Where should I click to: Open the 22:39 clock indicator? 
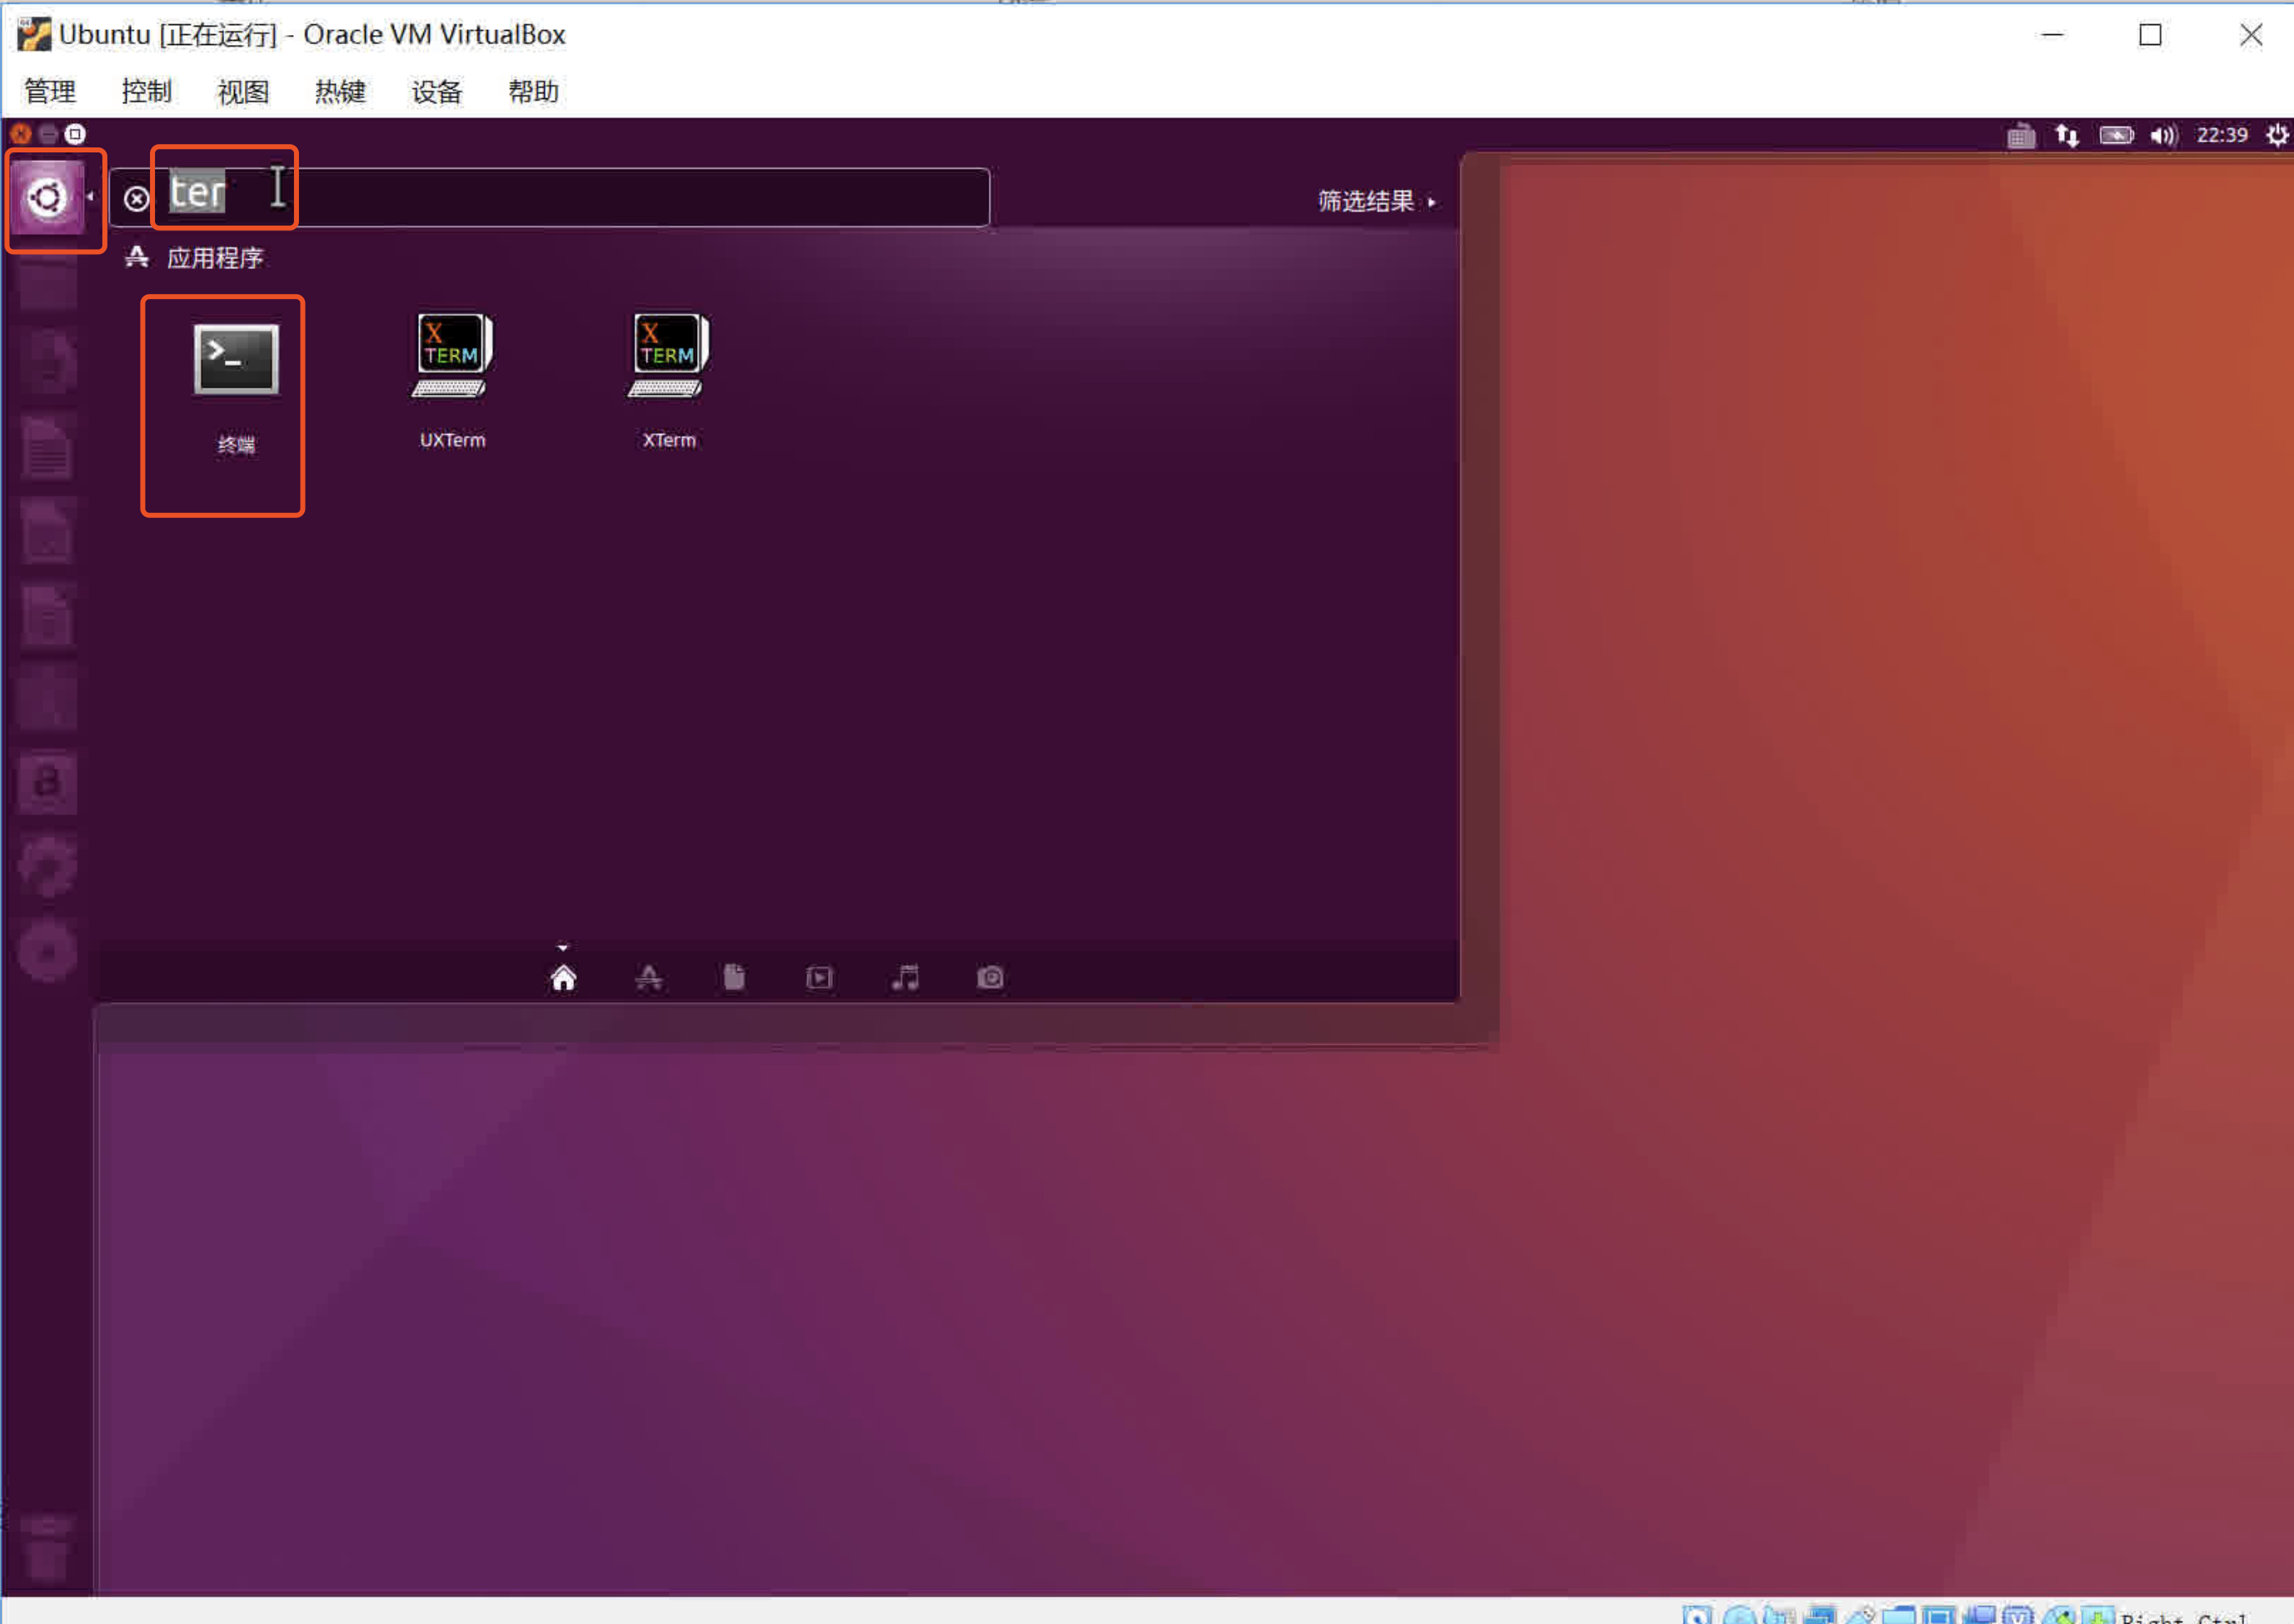[x=2221, y=135]
